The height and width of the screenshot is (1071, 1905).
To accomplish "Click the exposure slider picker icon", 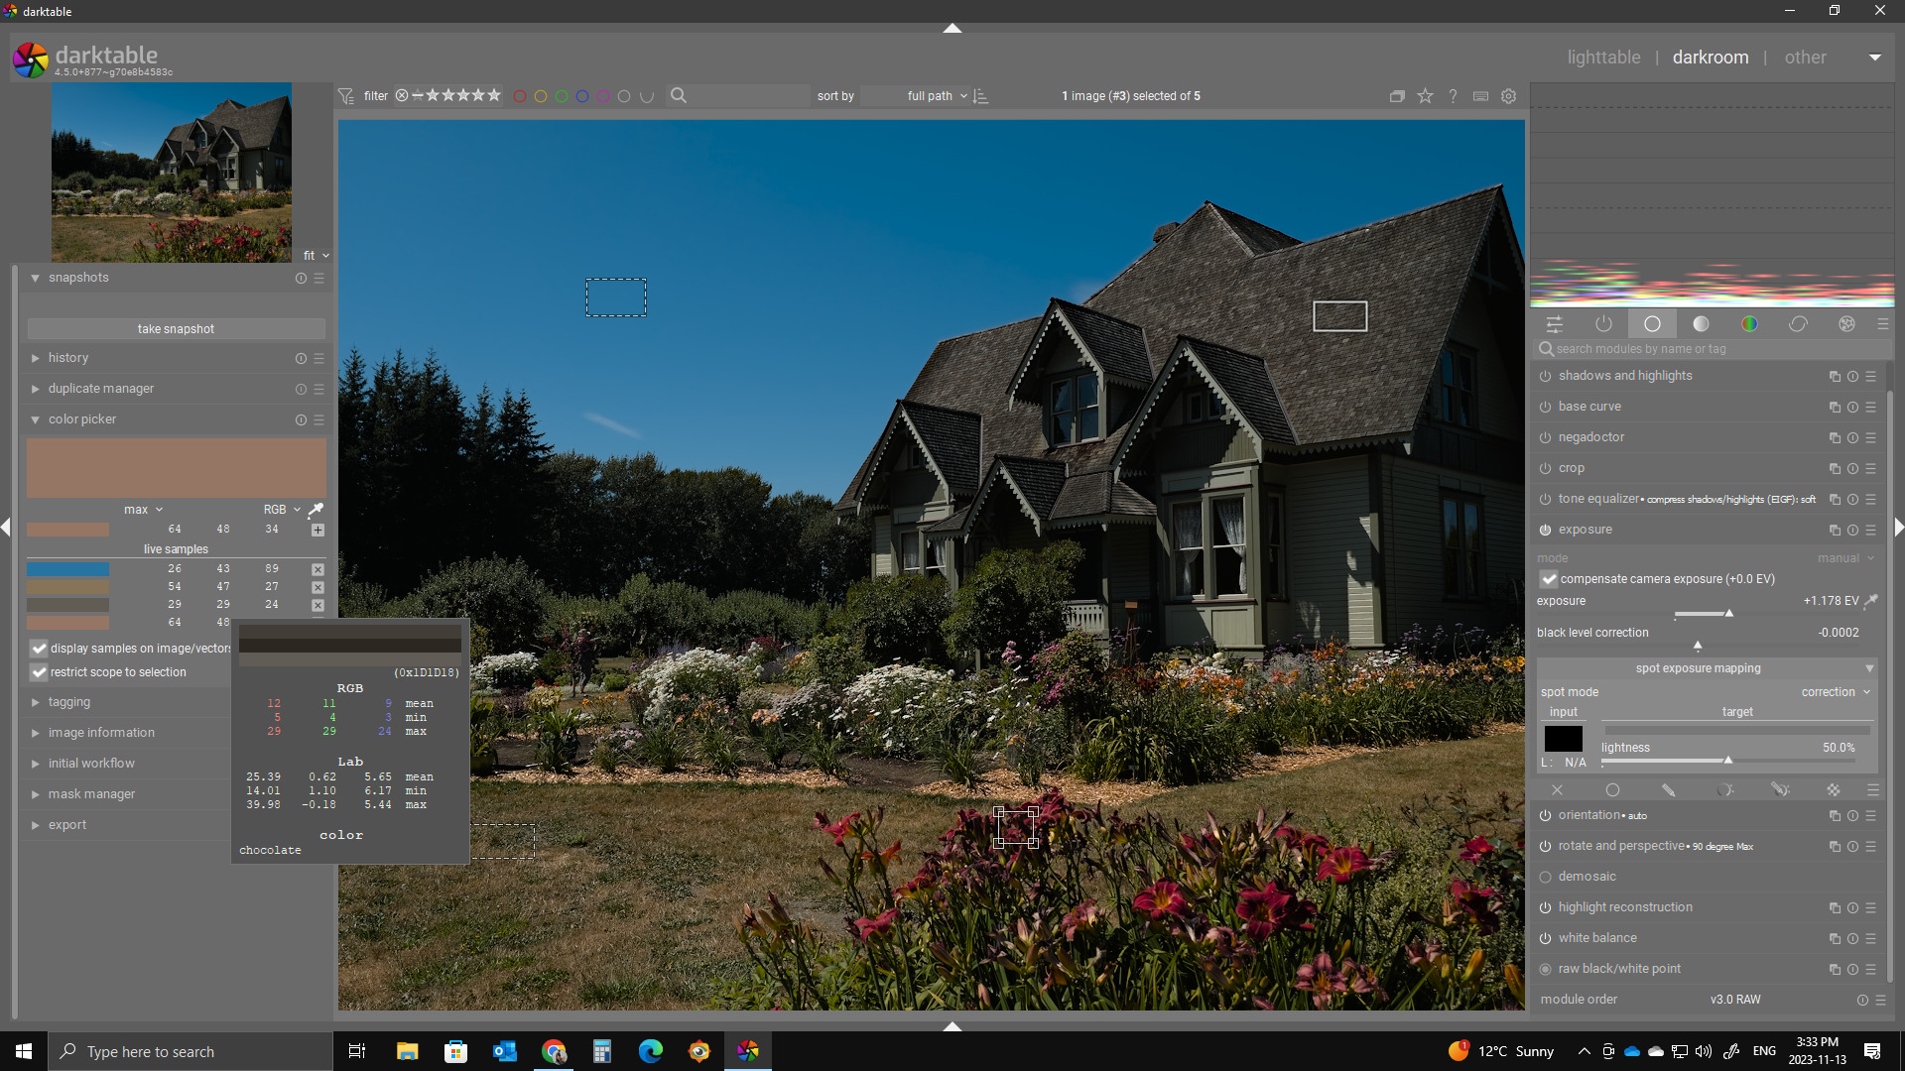I will [1871, 601].
